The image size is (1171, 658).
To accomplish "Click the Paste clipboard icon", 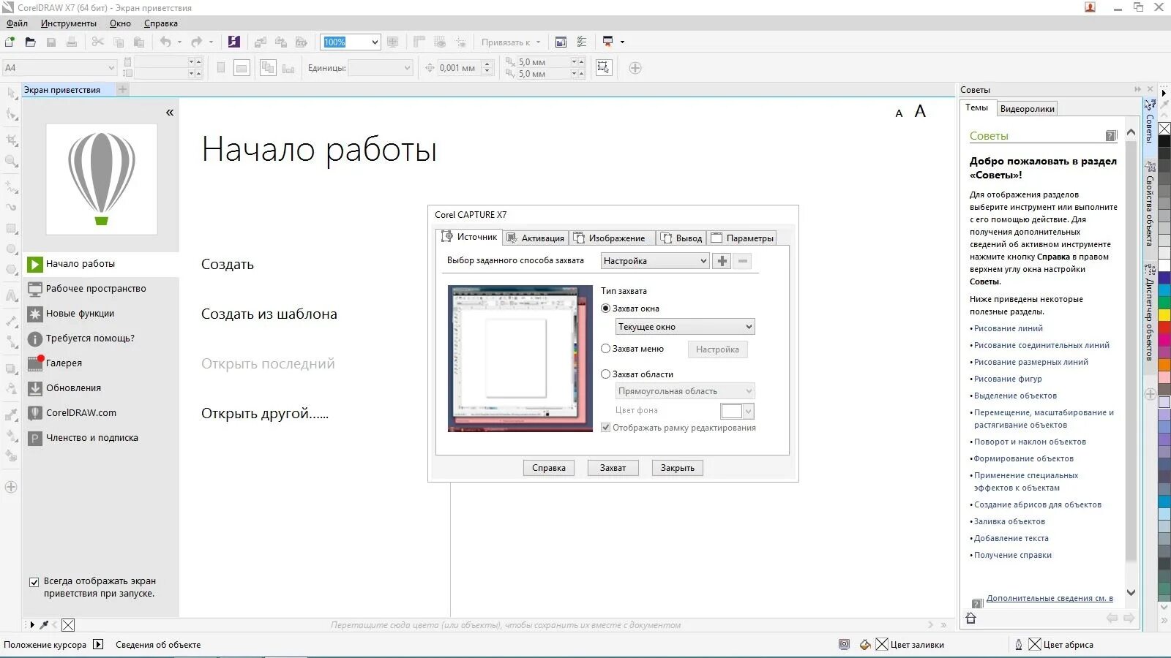I will pos(139,42).
